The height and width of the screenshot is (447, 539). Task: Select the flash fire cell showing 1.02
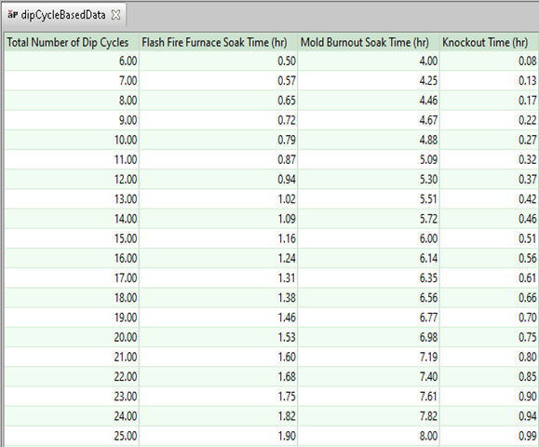(218, 199)
